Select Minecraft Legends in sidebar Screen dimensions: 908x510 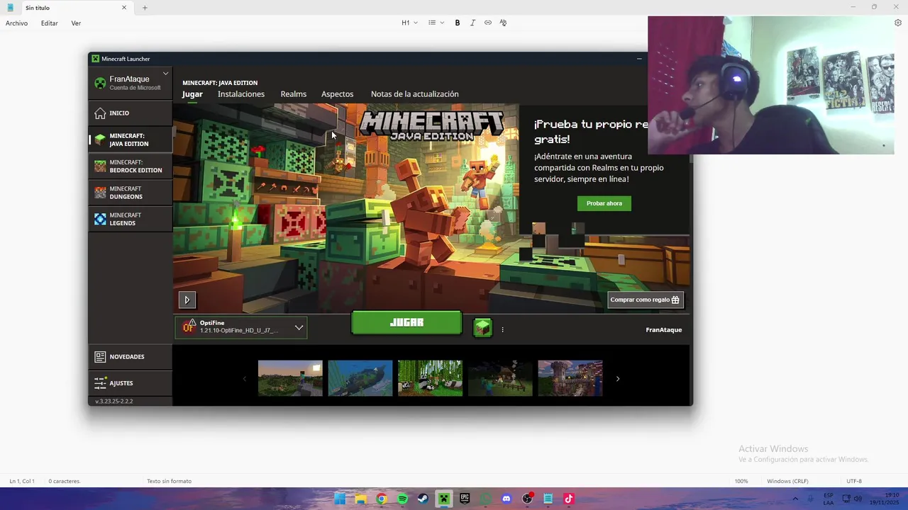[x=131, y=219]
